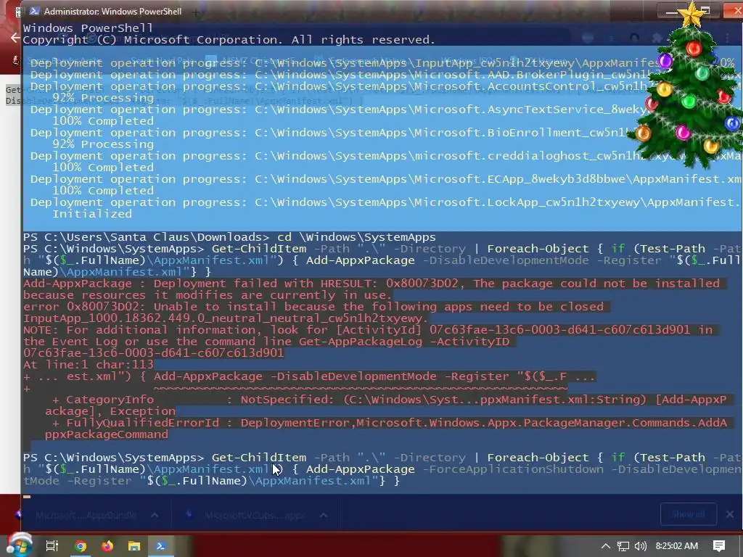Select the PowerShell taskbar icon
The width and height of the screenshot is (743, 557).
click(160, 546)
